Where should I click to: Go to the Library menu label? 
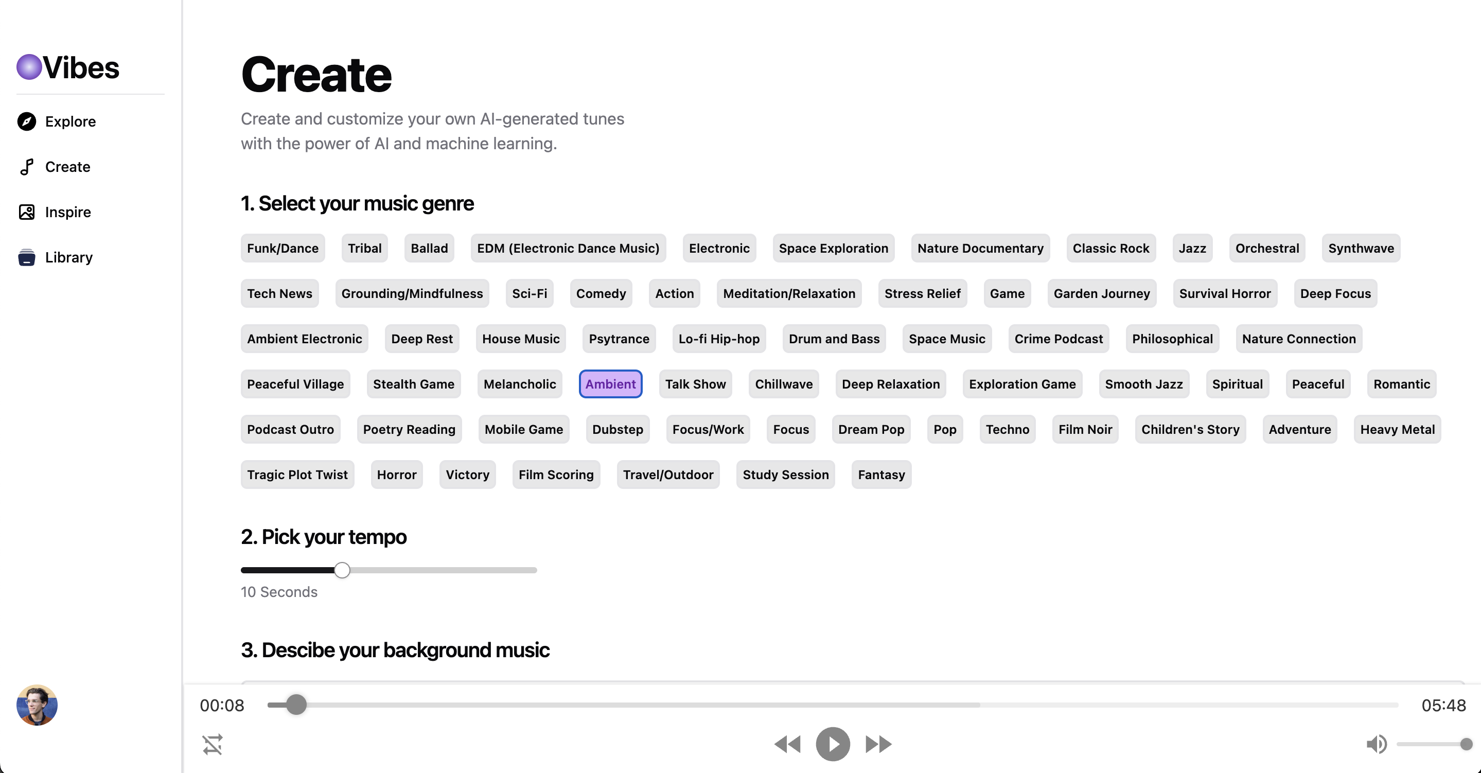69,257
